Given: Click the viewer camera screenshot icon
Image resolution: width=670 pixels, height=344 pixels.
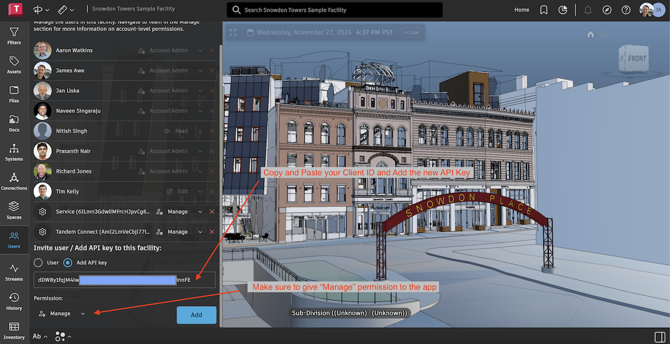Looking at the screenshot, I should 603,35.
